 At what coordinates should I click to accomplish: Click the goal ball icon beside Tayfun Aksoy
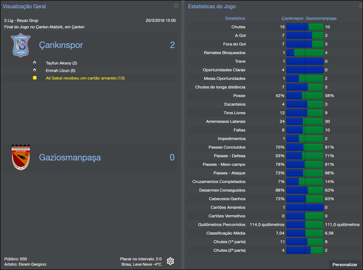pyautogui.click(x=34, y=63)
